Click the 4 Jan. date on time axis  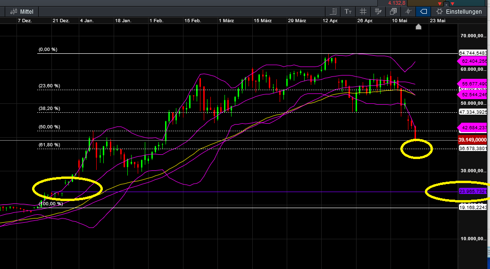87,21
